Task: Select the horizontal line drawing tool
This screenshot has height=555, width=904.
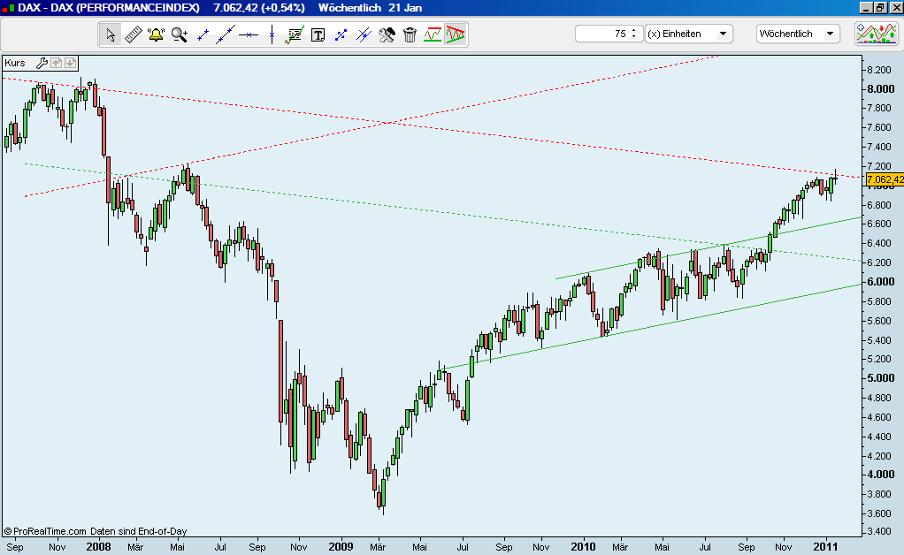Action: tap(249, 34)
